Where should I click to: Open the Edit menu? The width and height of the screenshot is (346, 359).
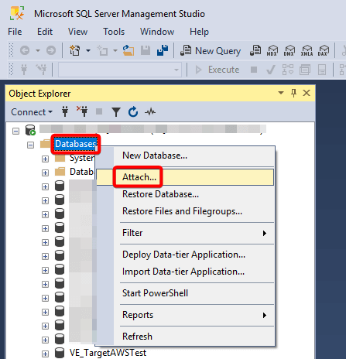[x=45, y=32]
